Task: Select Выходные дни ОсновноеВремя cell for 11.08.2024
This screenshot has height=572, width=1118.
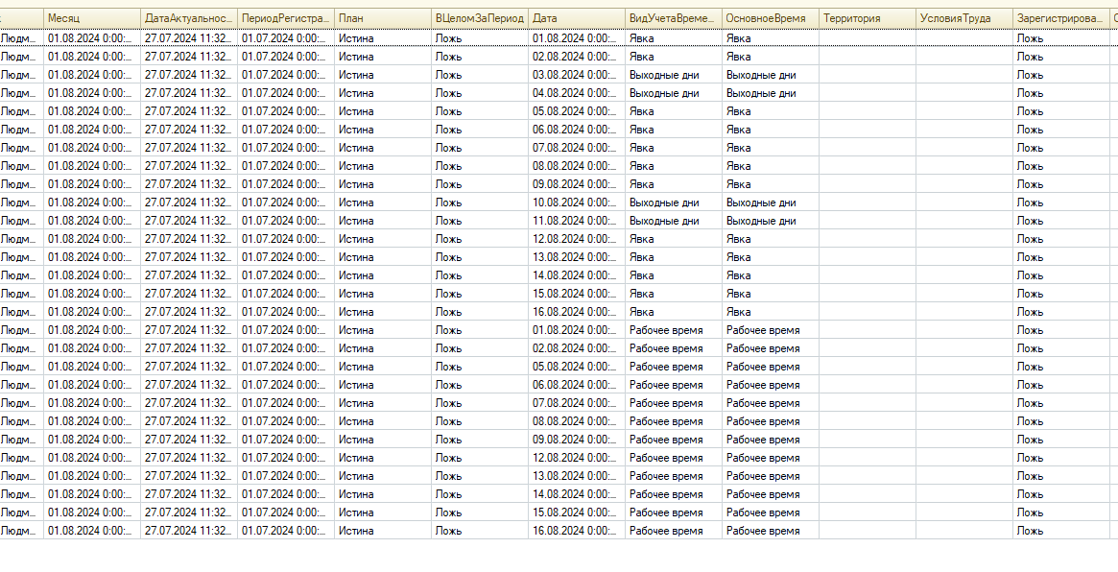Action: click(x=770, y=221)
